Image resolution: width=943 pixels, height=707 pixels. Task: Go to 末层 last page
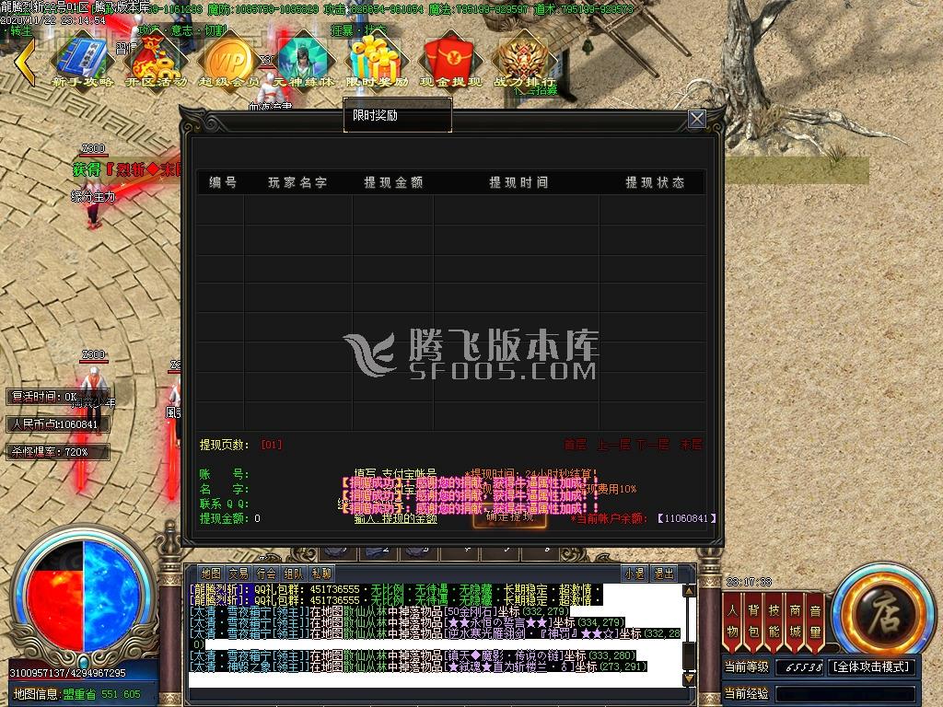click(x=691, y=445)
